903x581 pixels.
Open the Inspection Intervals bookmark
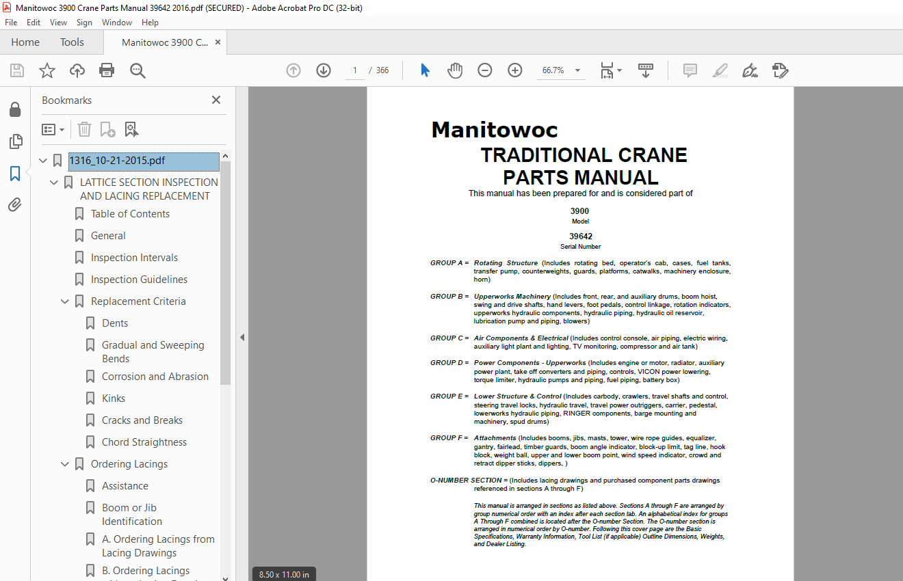[134, 258]
